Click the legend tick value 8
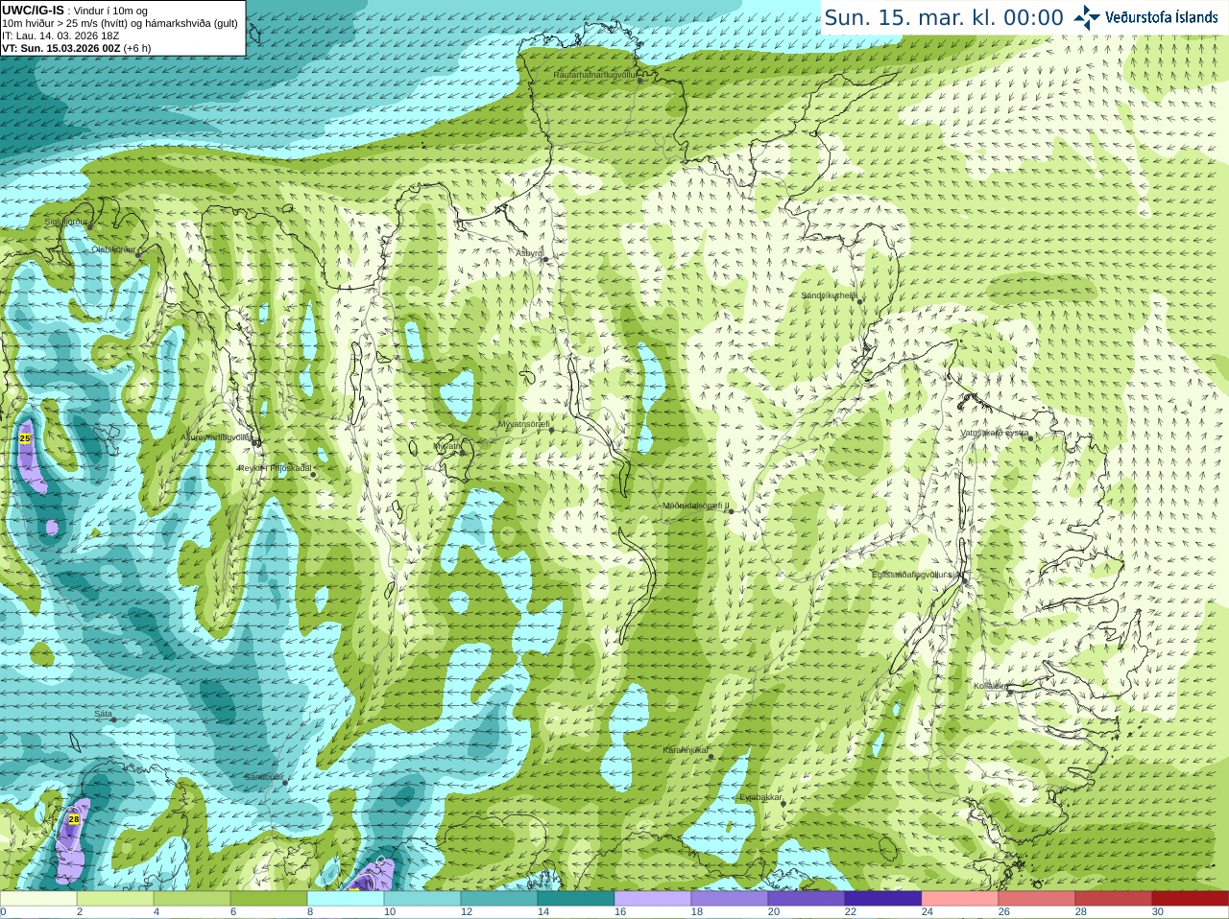The image size is (1229, 919). [x=310, y=912]
